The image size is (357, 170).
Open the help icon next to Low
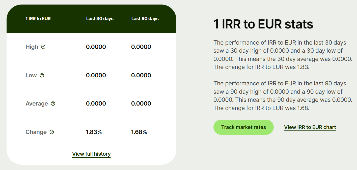[x=42, y=75]
